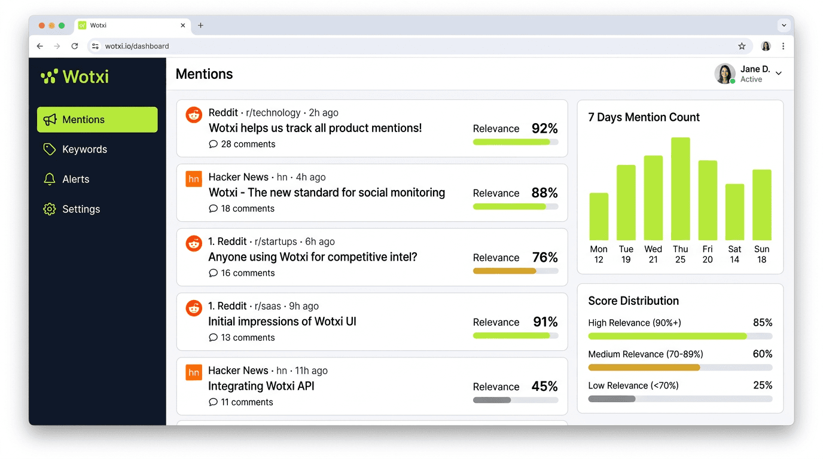Click the 92% relevance progress bar
The image size is (823, 459).
tap(516, 142)
